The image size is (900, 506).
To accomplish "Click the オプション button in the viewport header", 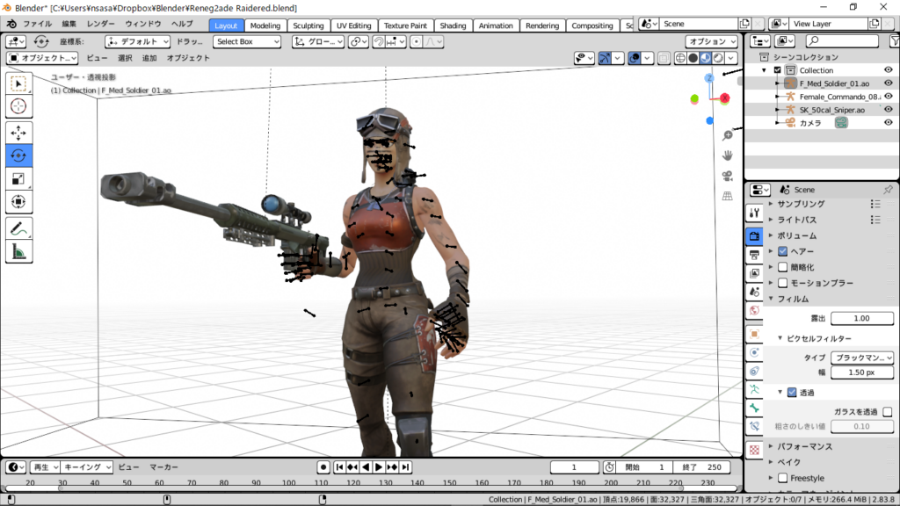I will [x=712, y=41].
